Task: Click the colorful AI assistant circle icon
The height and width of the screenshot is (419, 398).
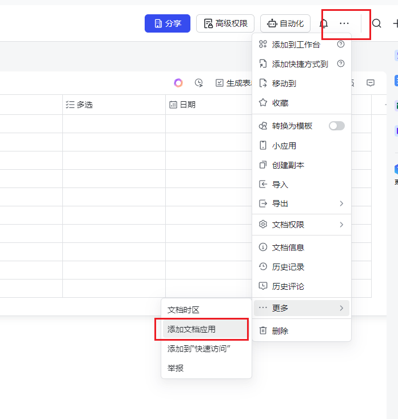Action: [x=178, y=83]
